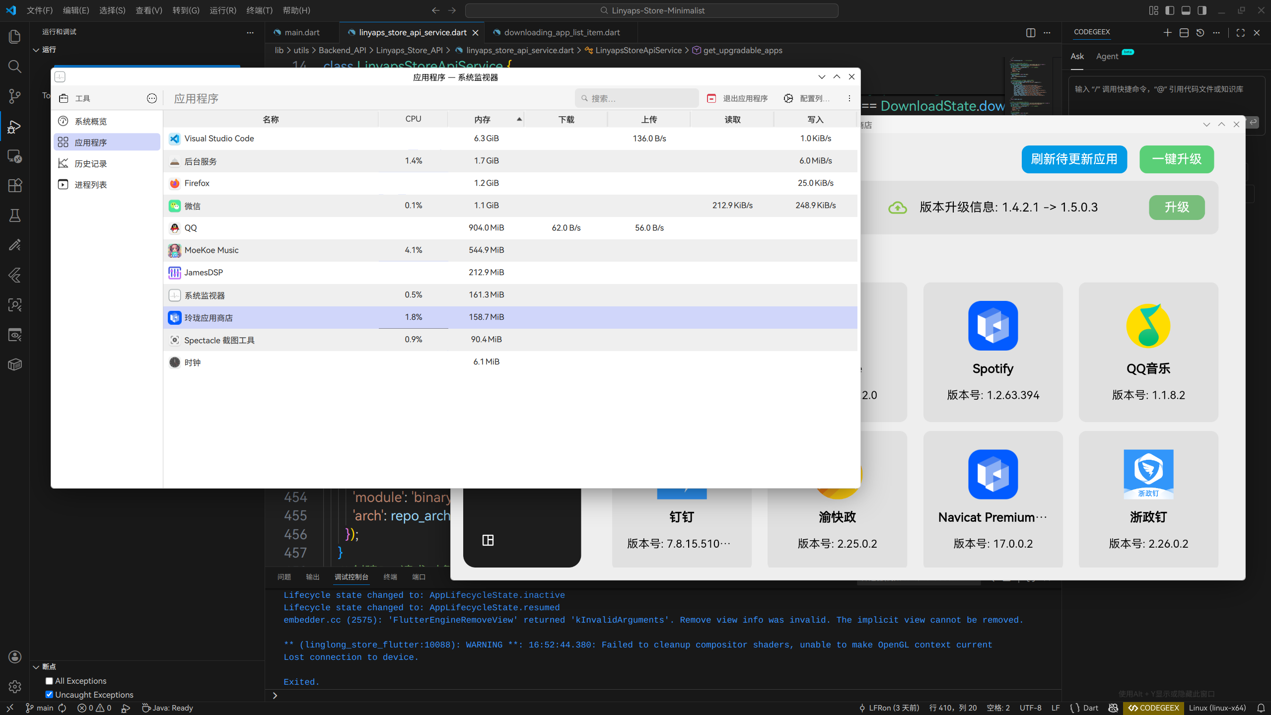This screenshot has width=1271, height=715.
Task: Open the Extensions icon in activity bar
Action: coord(15,186)
